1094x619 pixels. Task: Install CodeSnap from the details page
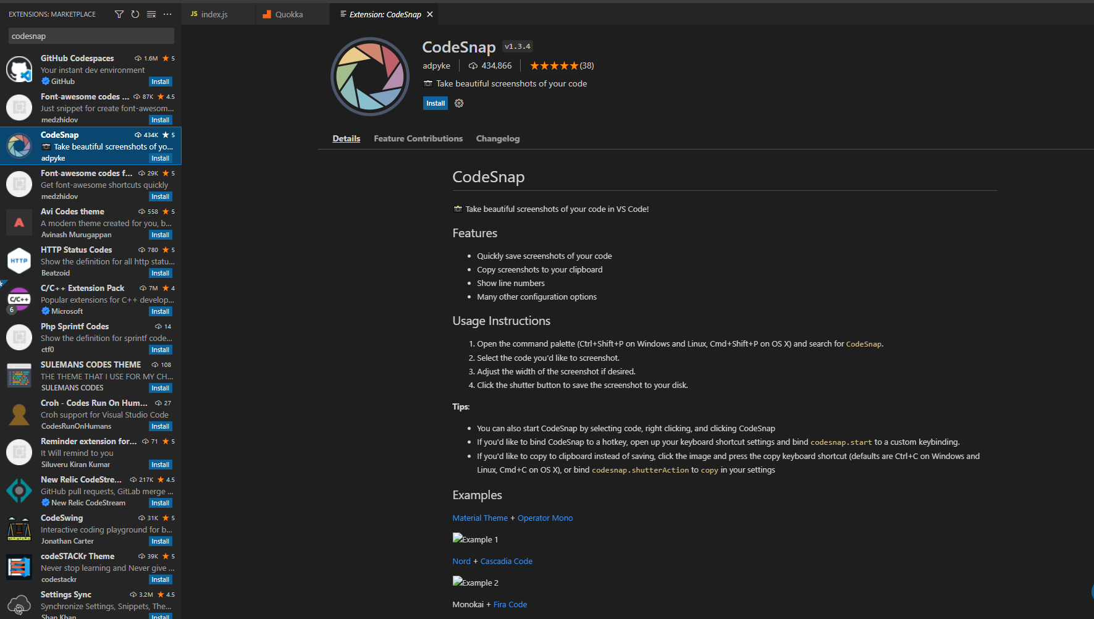(435, 103)
